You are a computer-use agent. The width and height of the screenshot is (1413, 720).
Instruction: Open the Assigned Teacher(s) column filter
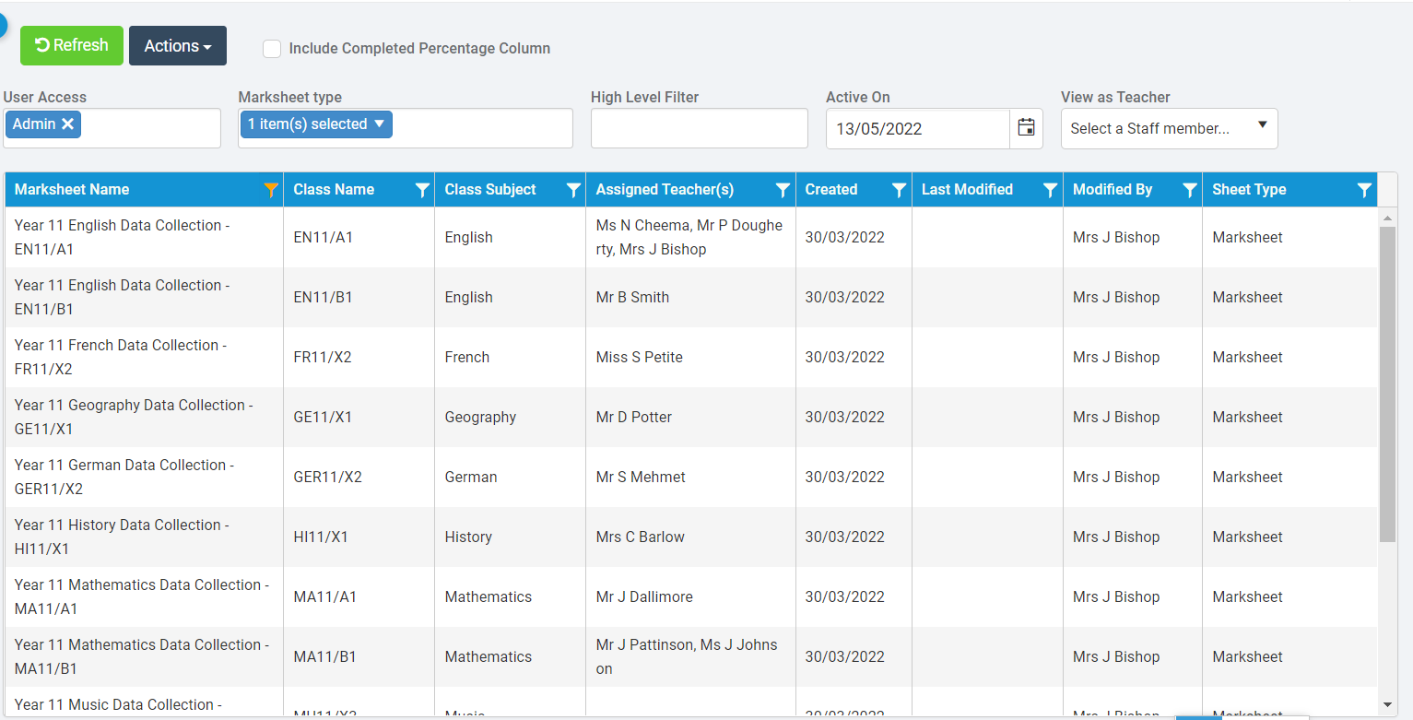pos(783,189)
